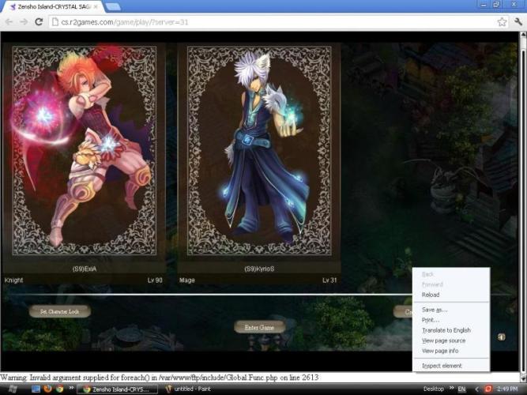Click Translate to English menu entry

[446, 330]
